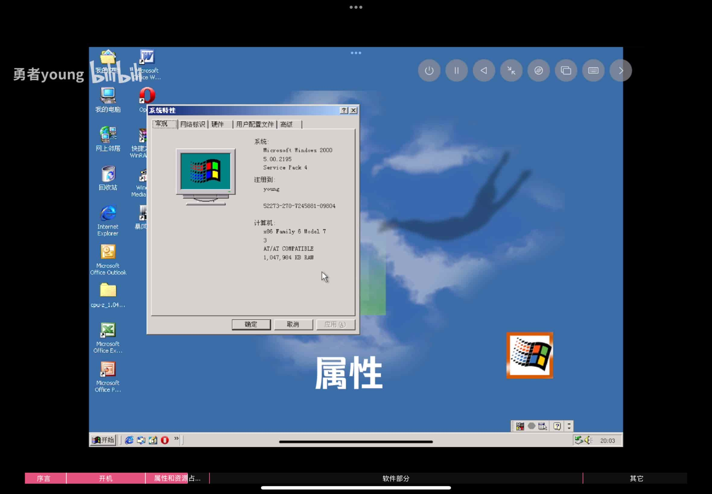
Task: Expand hidden Quick Launch items with »
Action: point(176,438)
